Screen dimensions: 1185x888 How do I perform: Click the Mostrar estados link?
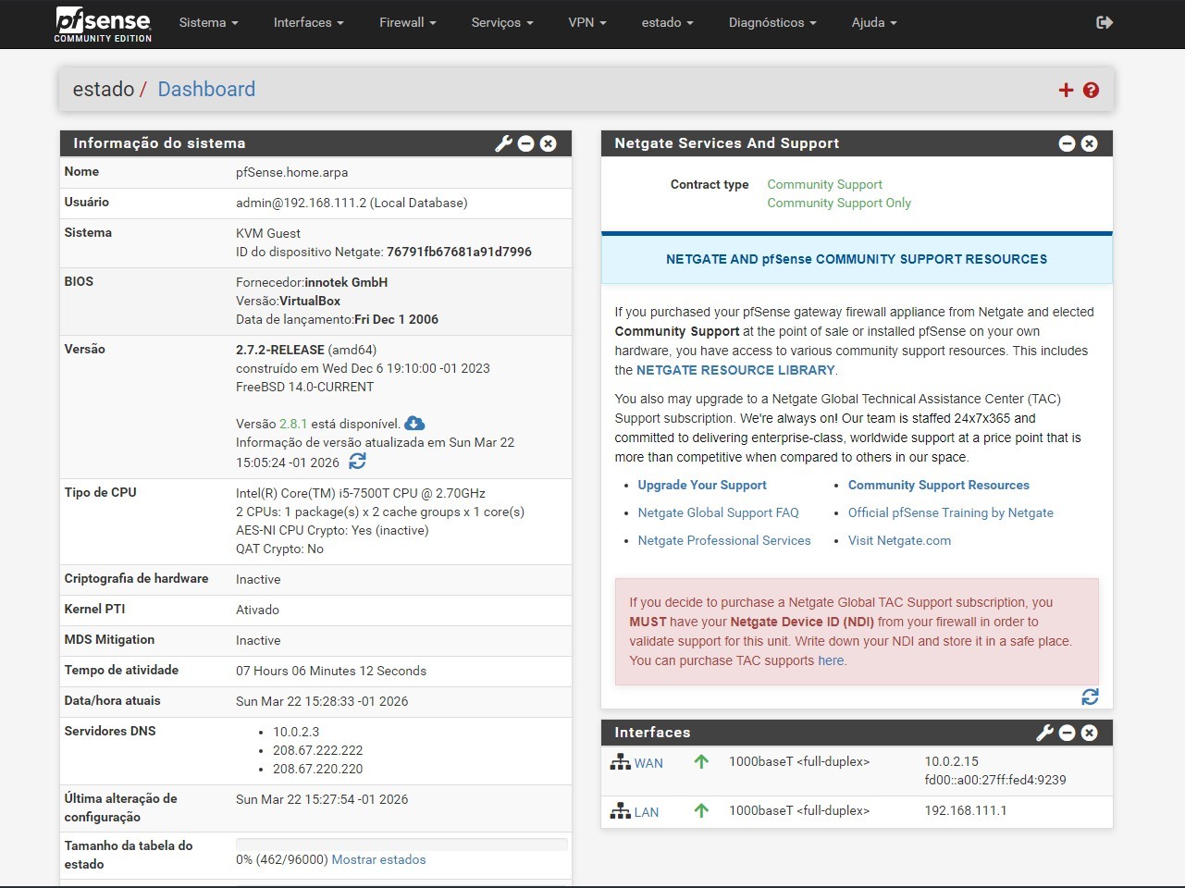(x=378, y=859)
